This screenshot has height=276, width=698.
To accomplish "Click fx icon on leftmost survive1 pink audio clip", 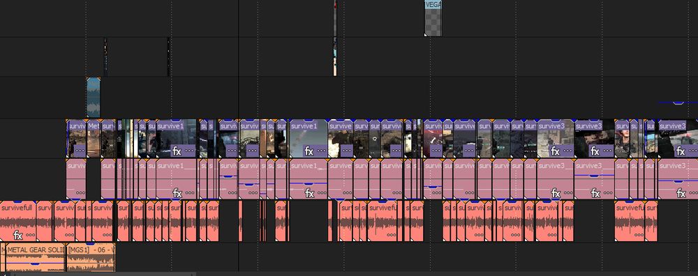I will pos(177,193).
